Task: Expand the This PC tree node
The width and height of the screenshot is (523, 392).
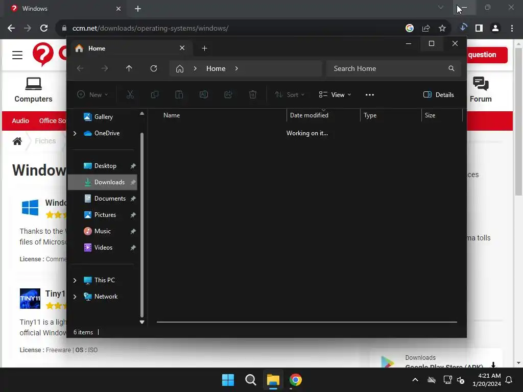Action: (x=75, y=280)
